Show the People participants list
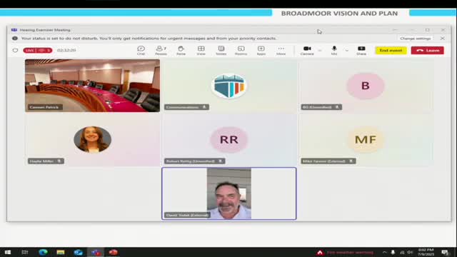Screen dimensions: 457x257 tap(161, 51)
